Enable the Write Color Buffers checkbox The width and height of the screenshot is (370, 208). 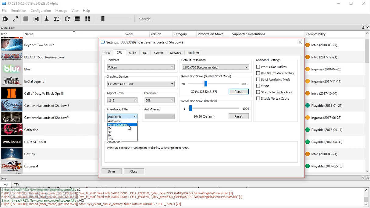click(x=258, y=67)
